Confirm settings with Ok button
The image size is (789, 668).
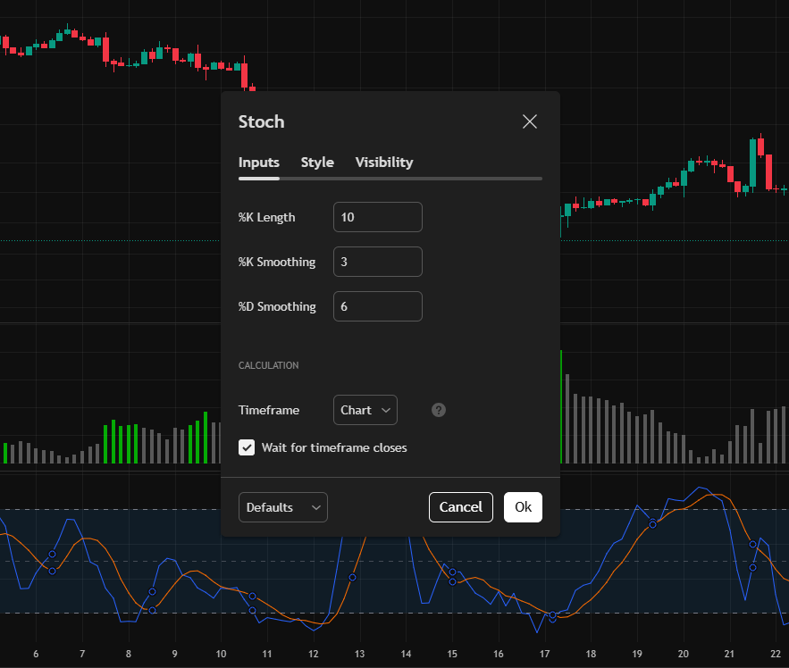[523, 507]
